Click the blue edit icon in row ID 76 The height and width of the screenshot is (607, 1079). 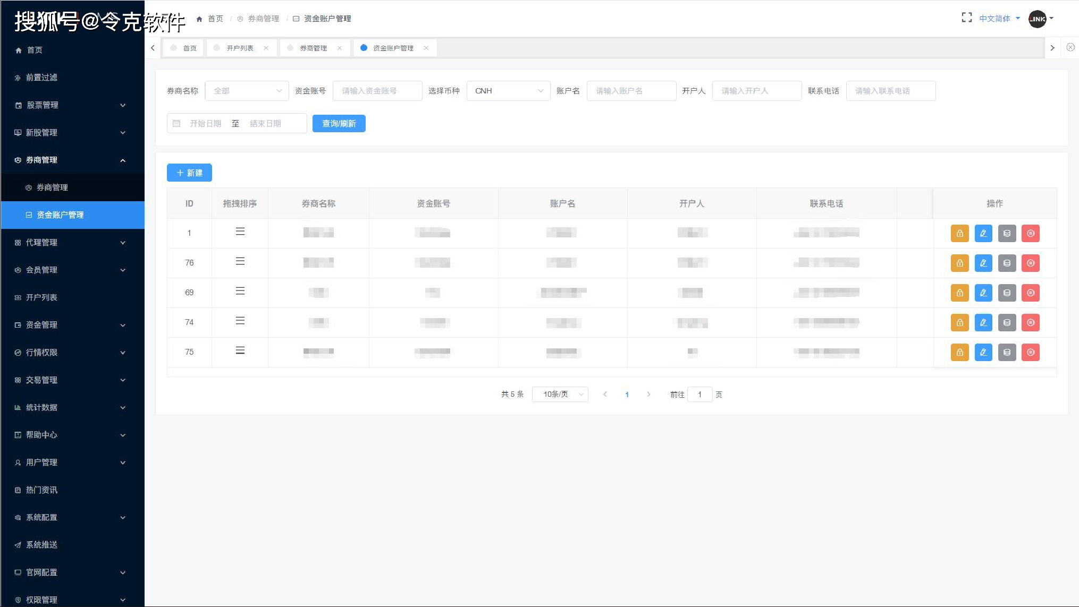point(983,263)
